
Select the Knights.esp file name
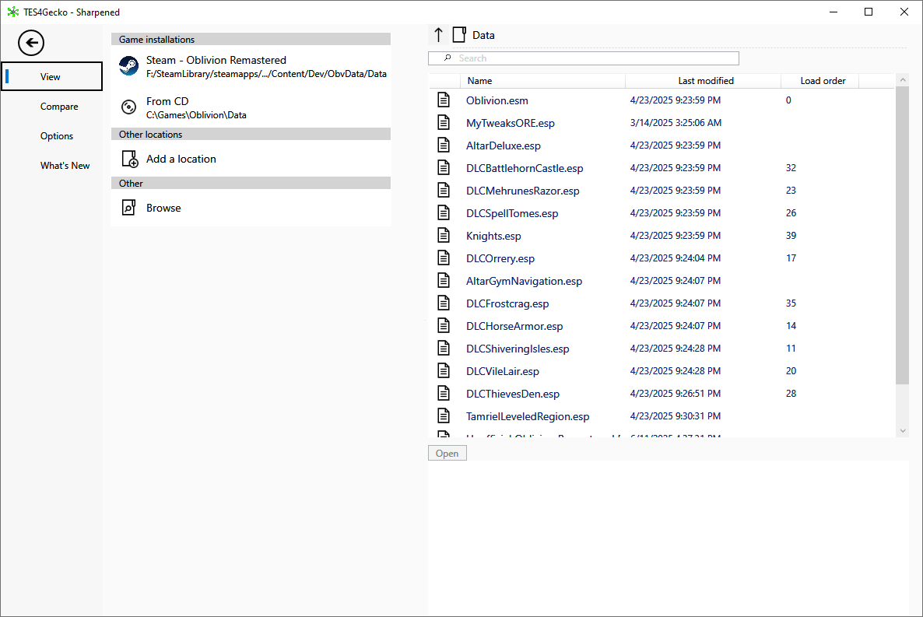point(494,236)
